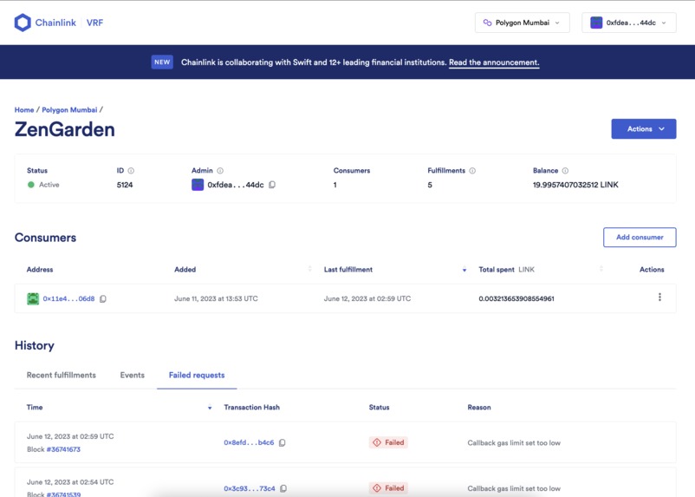Open transaction hash 0x3c93...73c4

pyautogui.click(x=249, y=488)
